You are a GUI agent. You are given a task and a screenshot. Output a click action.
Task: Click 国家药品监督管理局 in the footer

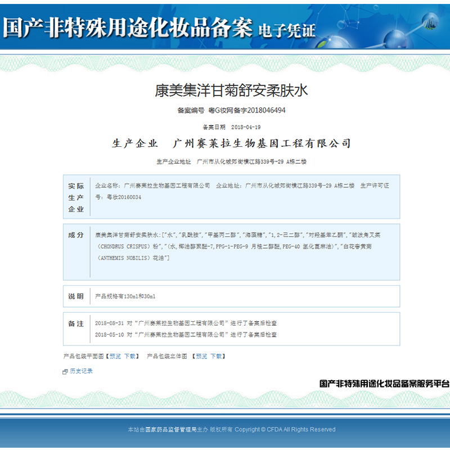click(171, 429)
